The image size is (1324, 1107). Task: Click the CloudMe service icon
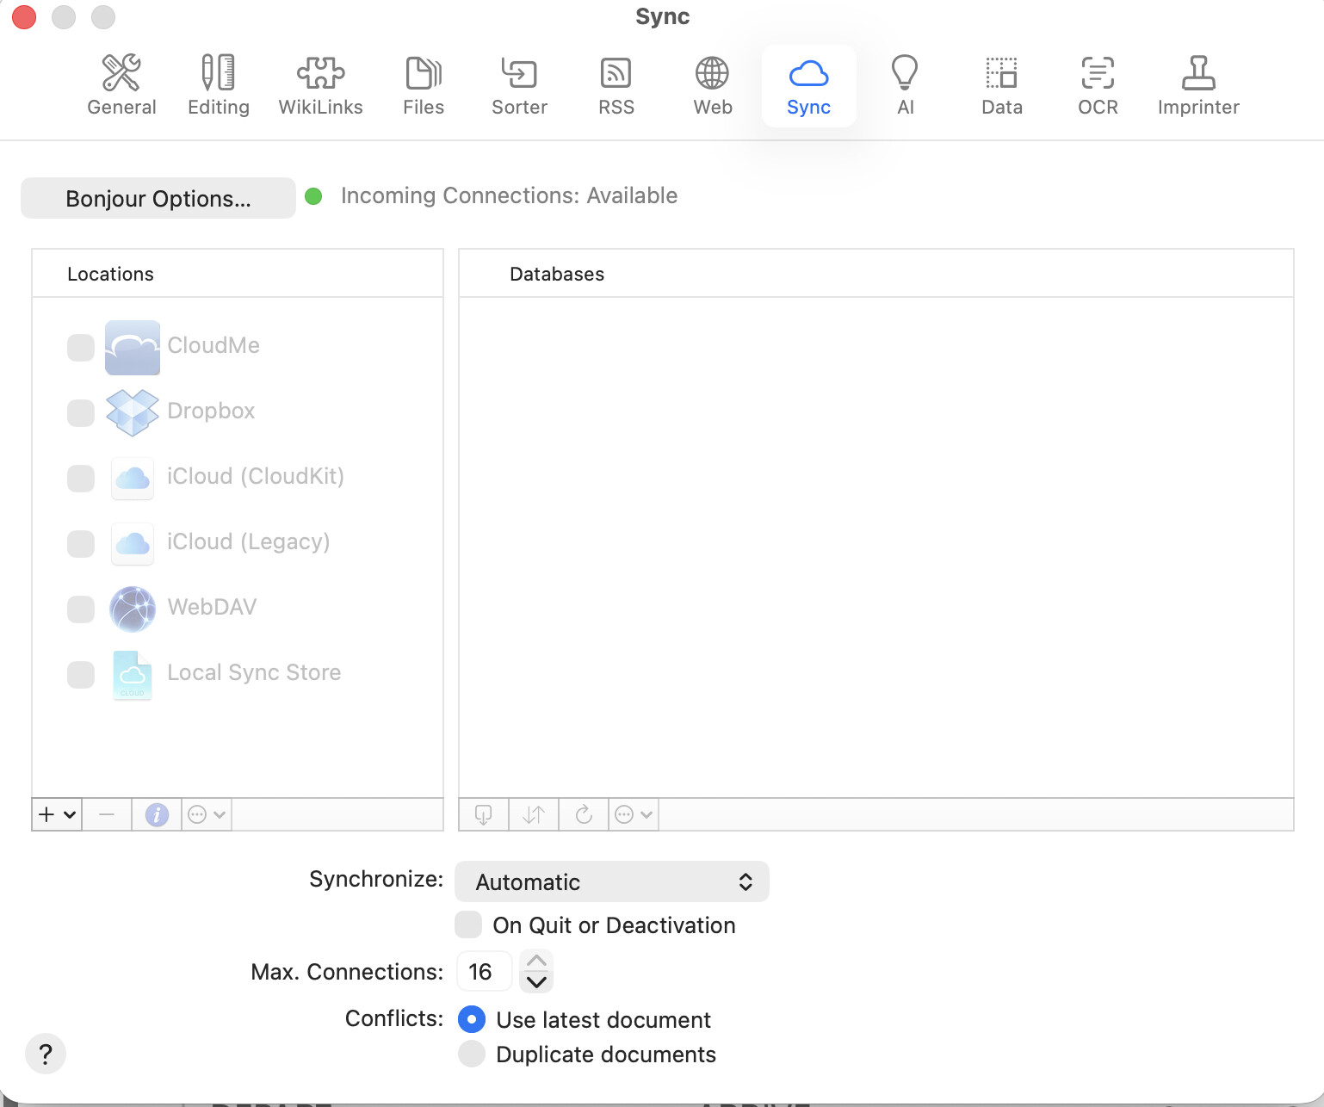133,348
